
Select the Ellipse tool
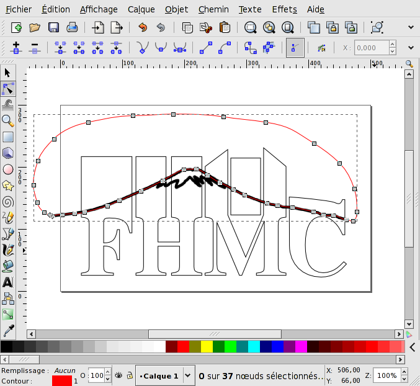(x=8, y=169)
